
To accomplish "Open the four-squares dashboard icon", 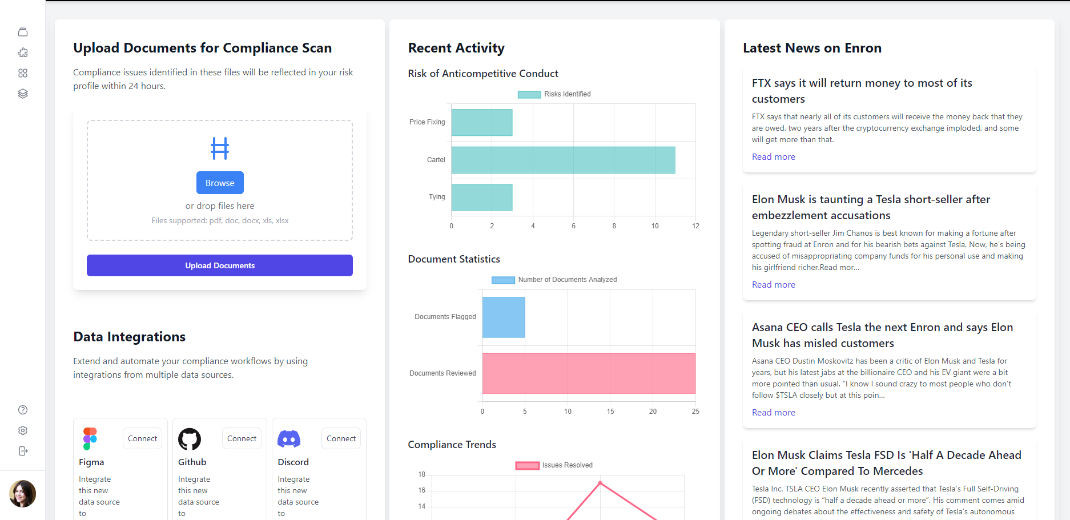I will click(23, 73).
